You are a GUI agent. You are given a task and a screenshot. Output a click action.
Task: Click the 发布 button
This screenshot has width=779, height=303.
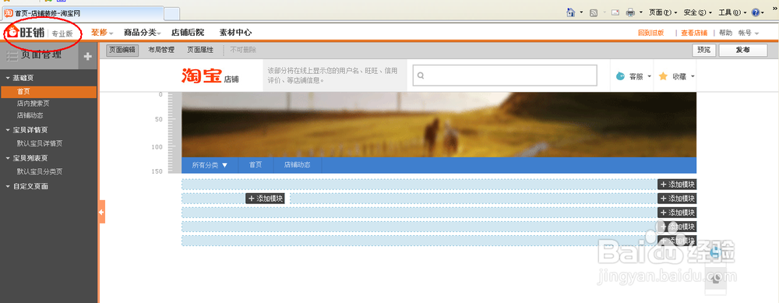(743, 50)
